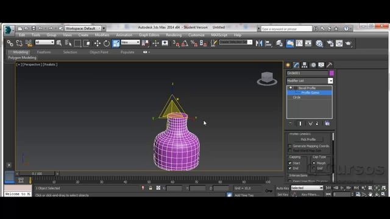Open the selection filter All dropdown
This screenshot has width=390, height=219.
[x=44, y=43]
